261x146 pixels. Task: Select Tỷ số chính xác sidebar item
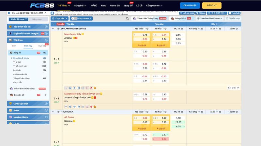28,66
